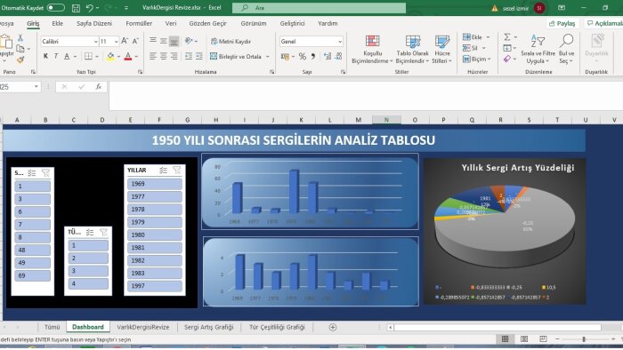The height and width of the screenshot is (350, 623).
Task: Open Hücre Stilleri gallery
Action: coord(441,50)
